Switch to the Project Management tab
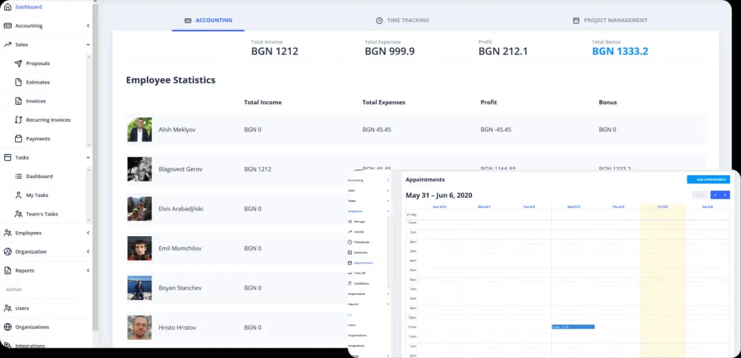Image resolution: width=741 pixels, height=358 pixels. 610,21
